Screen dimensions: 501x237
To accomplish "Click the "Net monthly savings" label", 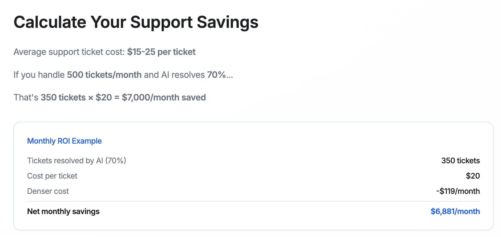I will (x=63, y=211).
